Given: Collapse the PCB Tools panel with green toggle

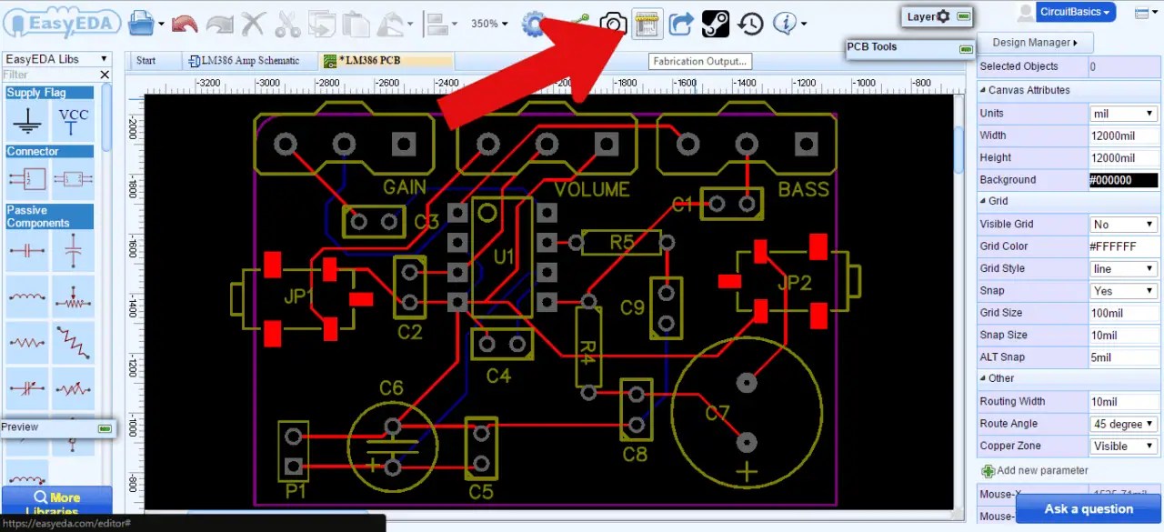Looking at the screenshot, I should [x=966, y=49].
